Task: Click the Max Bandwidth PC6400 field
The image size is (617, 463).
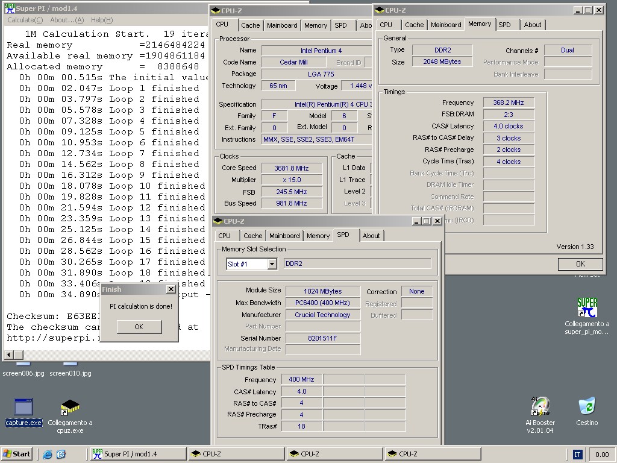Action: [x=323, y=303]
